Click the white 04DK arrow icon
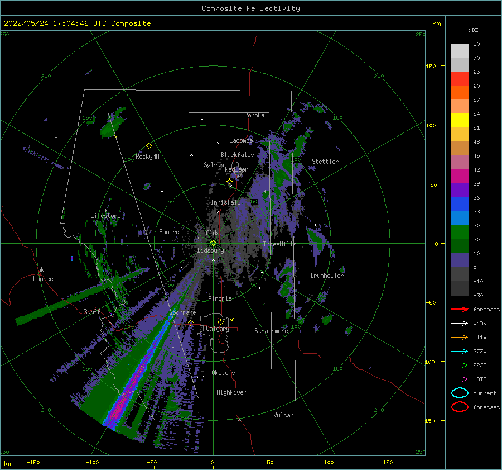The width and height of the screenshot is (502, 470). tap(460, 323)
